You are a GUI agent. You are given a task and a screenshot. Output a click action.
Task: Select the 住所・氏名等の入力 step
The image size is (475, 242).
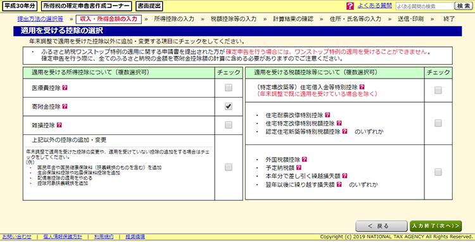pyautogui.click(x=355, y=19)
